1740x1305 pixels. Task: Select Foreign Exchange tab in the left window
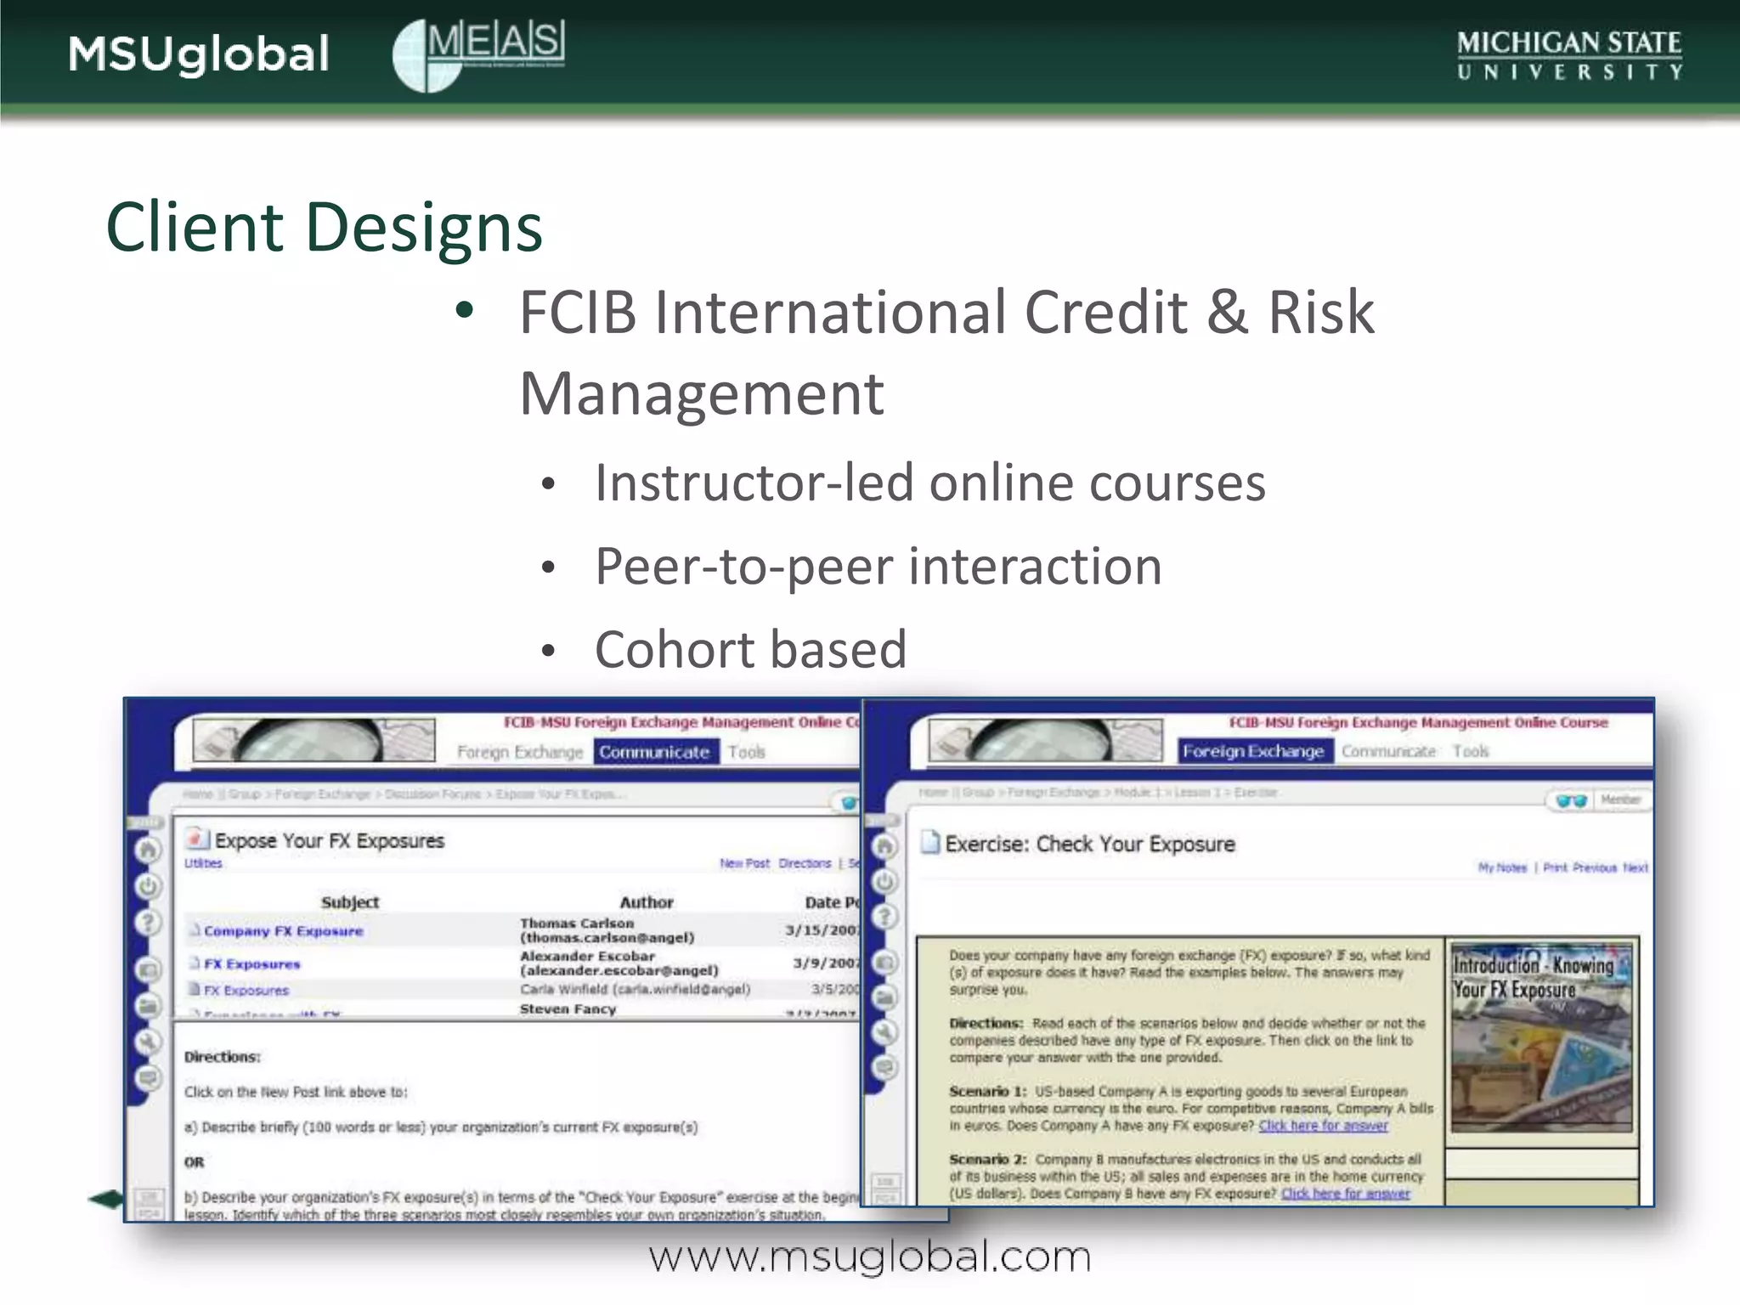520,752
